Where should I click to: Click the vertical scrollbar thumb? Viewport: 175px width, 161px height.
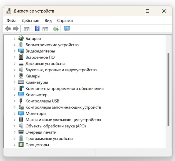click(168, 90)
